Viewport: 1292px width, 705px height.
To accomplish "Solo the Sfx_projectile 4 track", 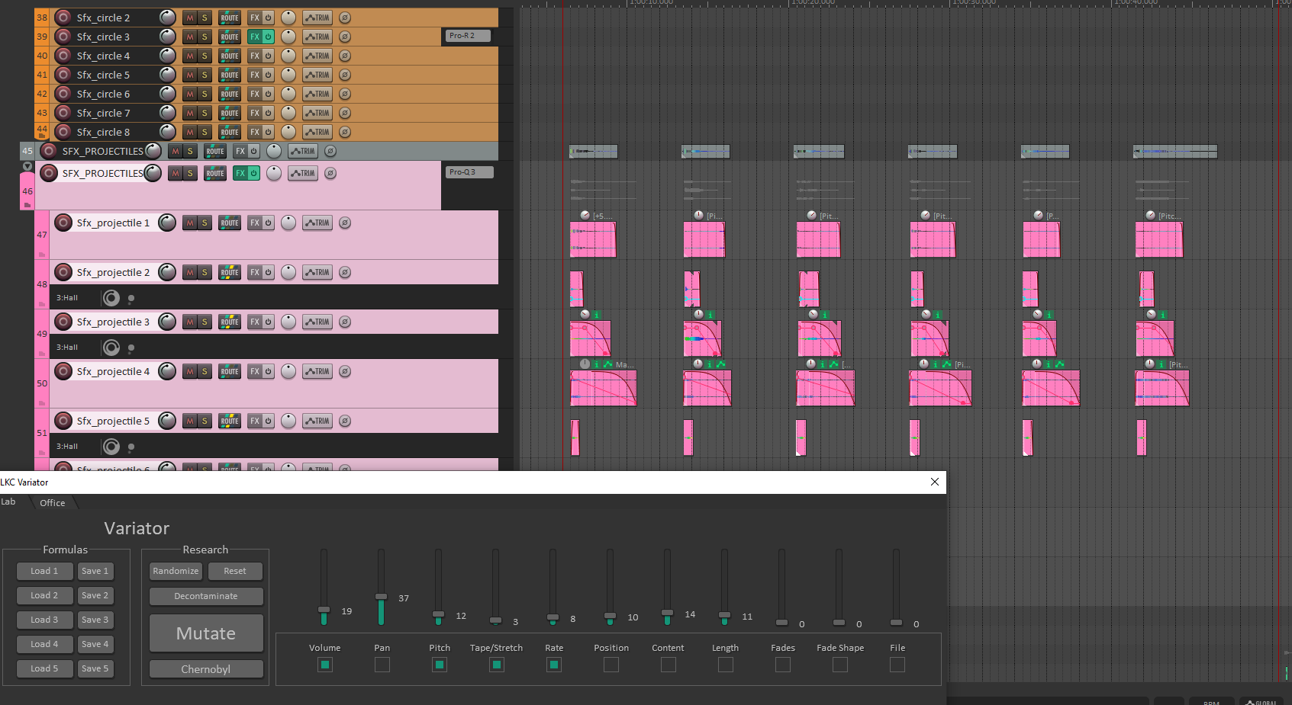I will [205, 371].
